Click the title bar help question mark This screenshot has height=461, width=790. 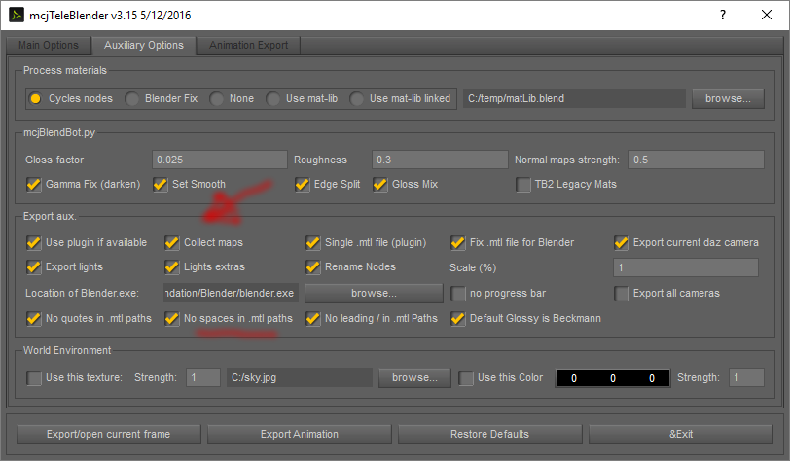722,16
